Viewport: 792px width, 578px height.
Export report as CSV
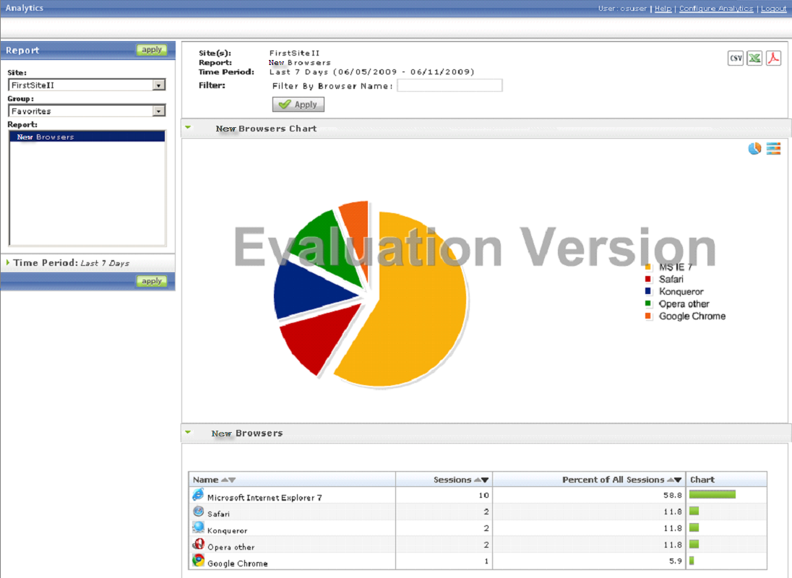pyautogui.click(x=736, y=58)
